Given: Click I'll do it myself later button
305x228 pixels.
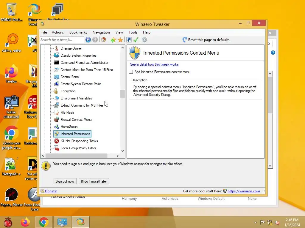Looking at the screenshot, I should coord(94,181).
